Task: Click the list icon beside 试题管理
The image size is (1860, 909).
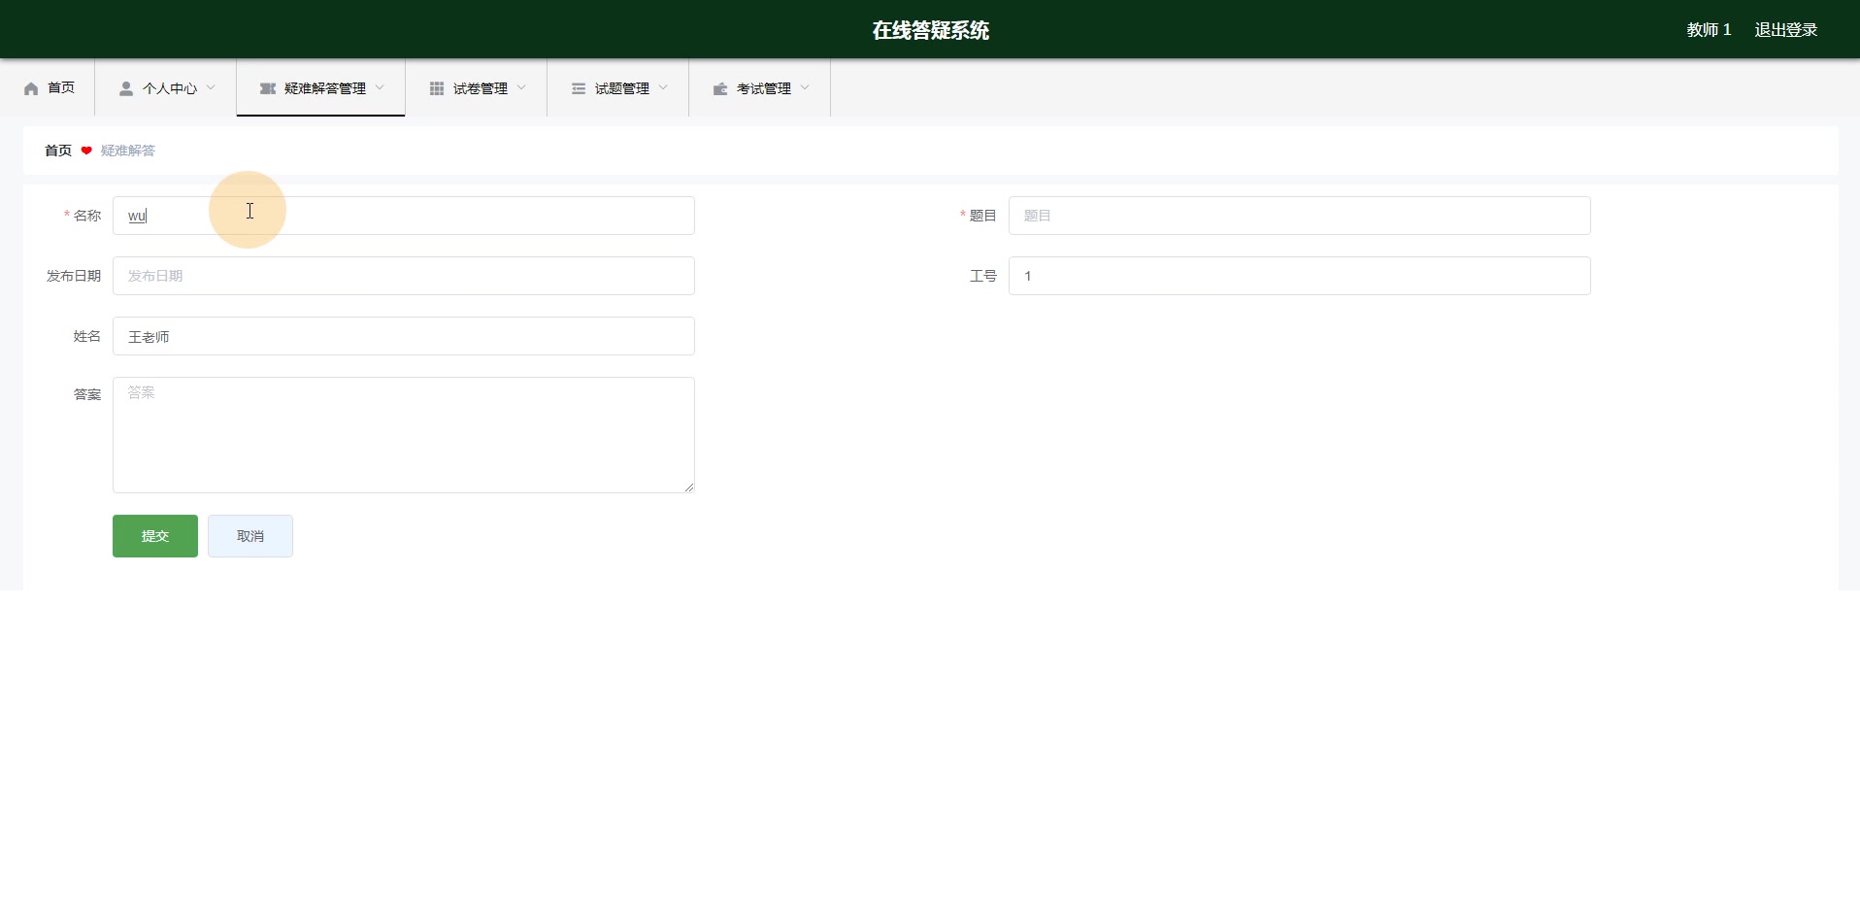Action: pyautogui.click(x=579, y=88)
